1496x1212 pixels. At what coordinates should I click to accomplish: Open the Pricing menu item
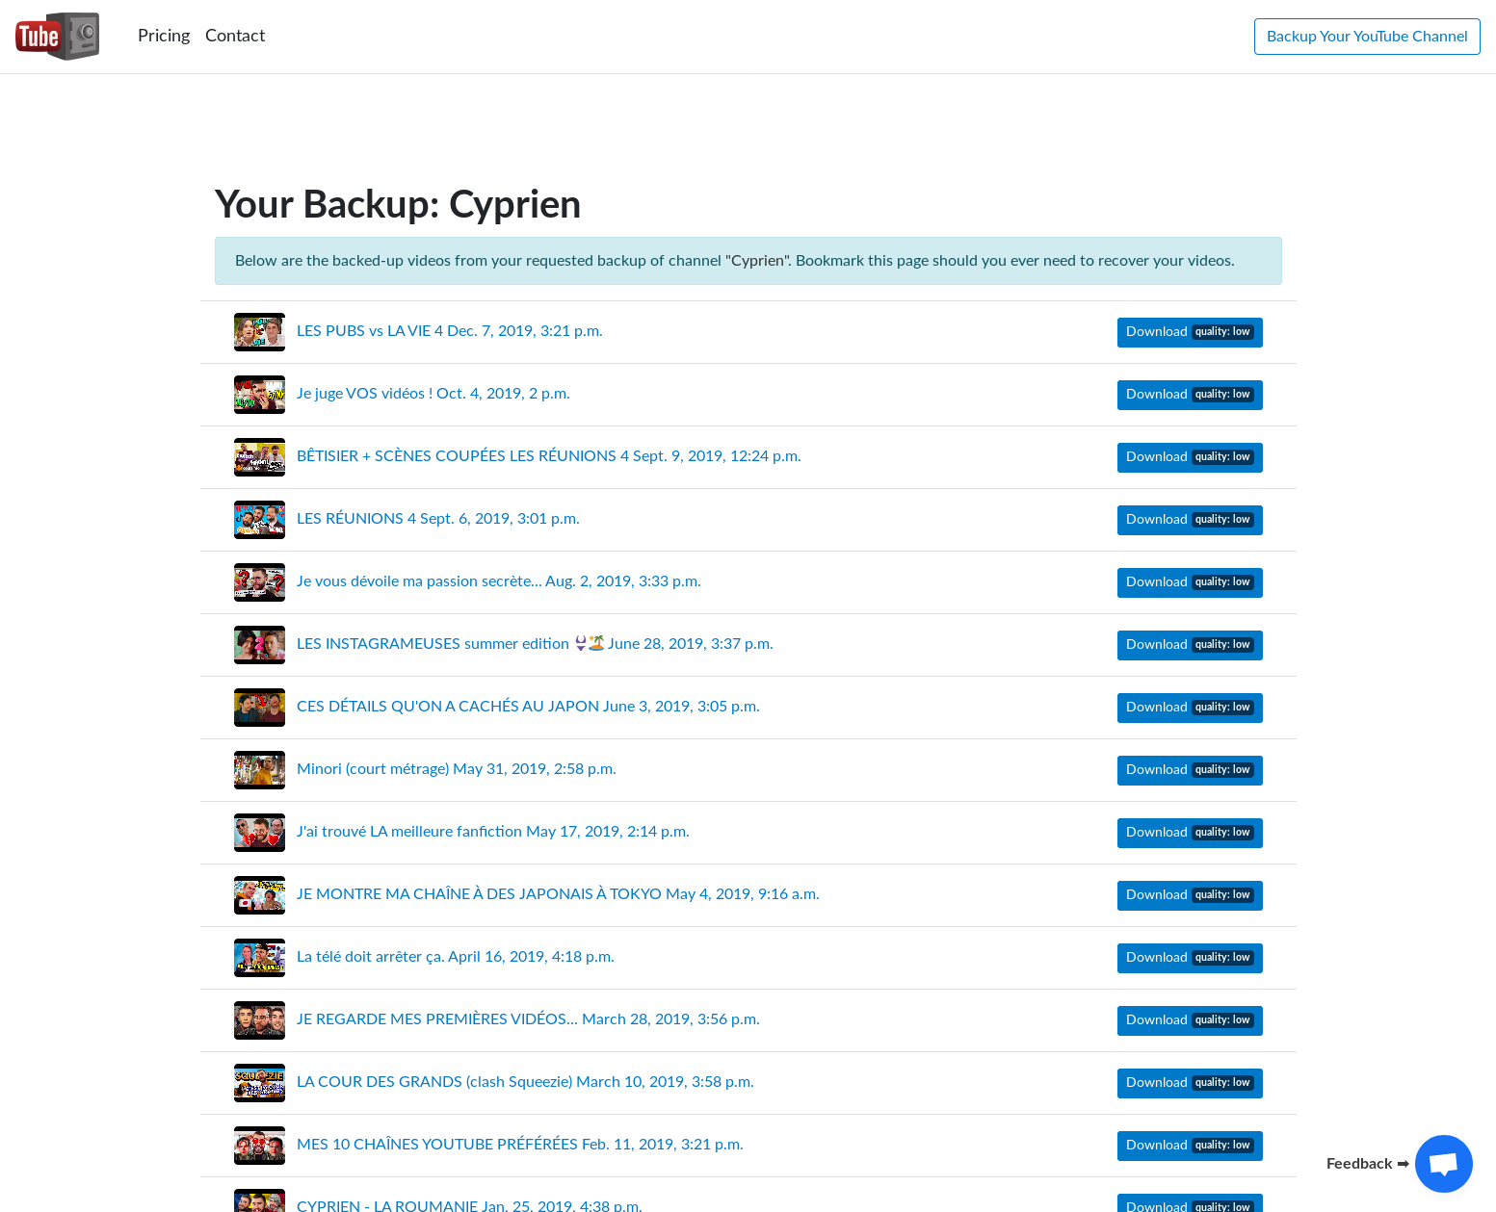(164, 36)
